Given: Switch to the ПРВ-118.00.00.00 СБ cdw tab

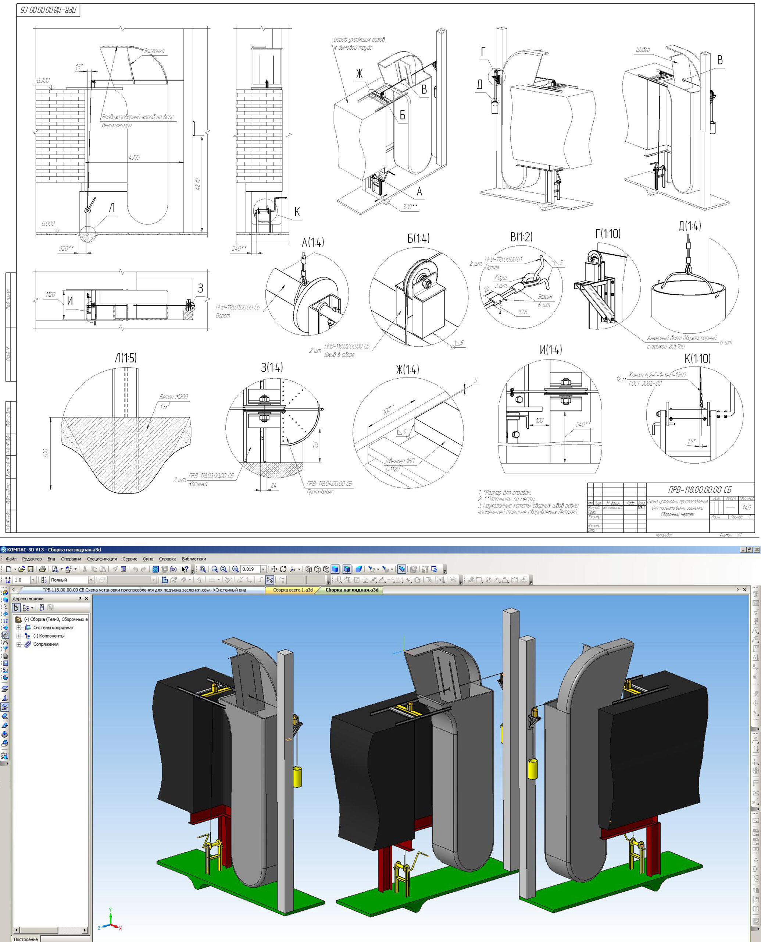Looking at the screenshot, I should point(144,590).
